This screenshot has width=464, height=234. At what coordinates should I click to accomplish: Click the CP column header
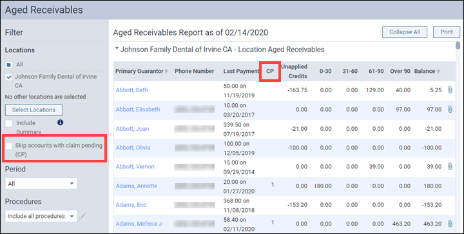coord(270,72)
